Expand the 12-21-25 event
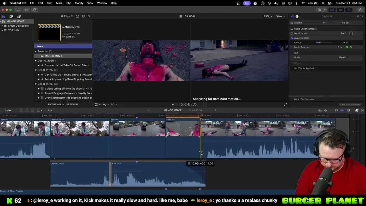The width and height of the screenshot is (366, 206). [x=2, y=30]
